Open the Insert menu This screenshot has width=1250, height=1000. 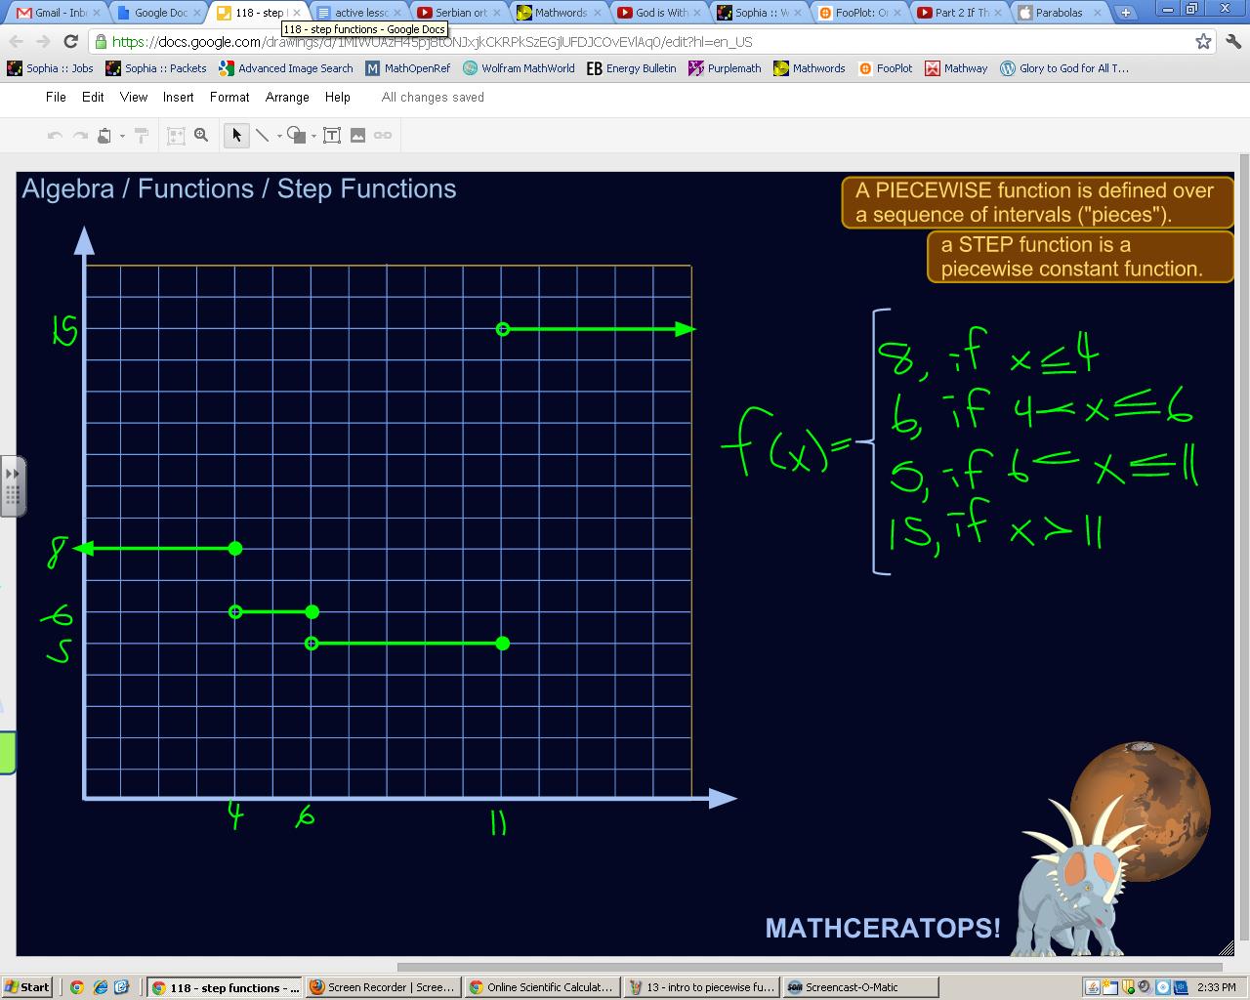click(178, 98)
